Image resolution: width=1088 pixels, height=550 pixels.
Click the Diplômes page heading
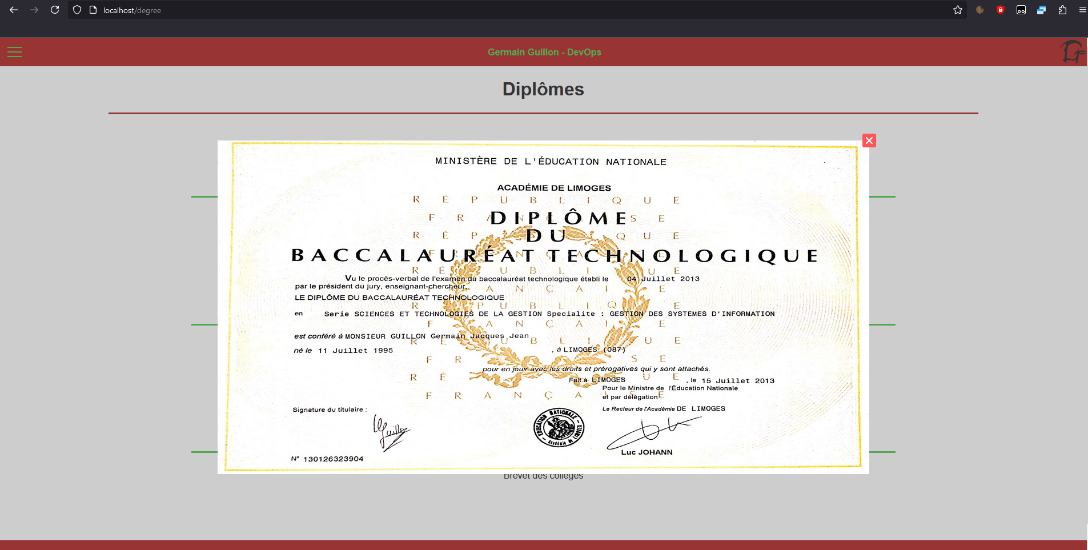[x=543, y=89]
